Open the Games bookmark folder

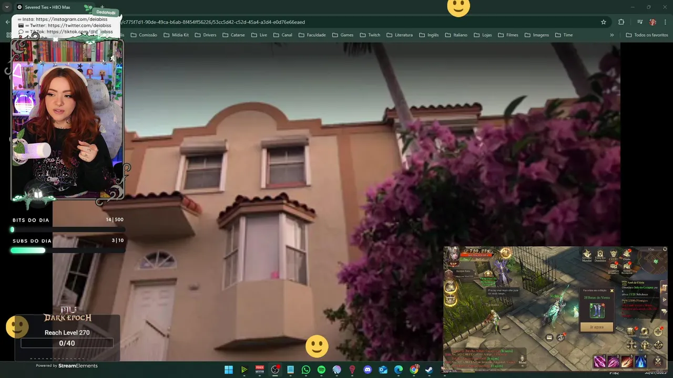point(342,35)
